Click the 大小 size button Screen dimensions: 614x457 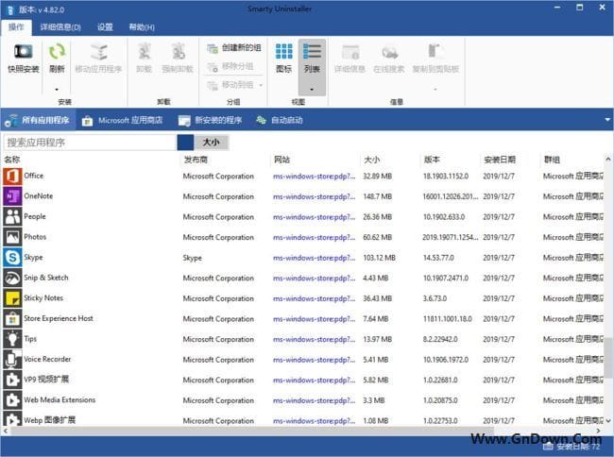click(x=211, y=143)
